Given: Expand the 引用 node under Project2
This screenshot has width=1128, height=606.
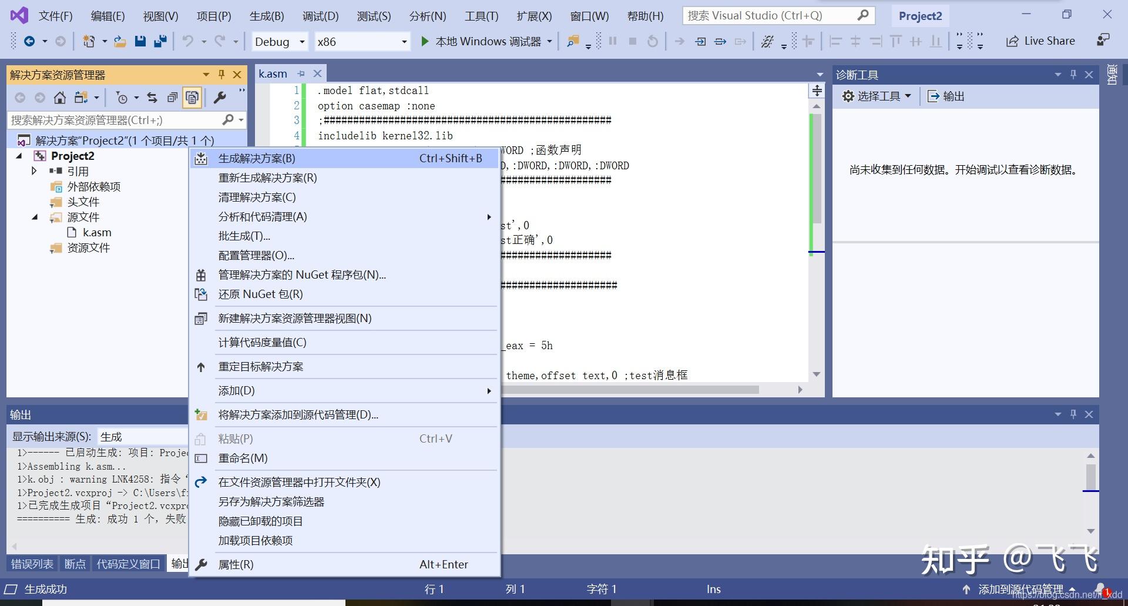Looking at the screenshot, I should [34, 171].
